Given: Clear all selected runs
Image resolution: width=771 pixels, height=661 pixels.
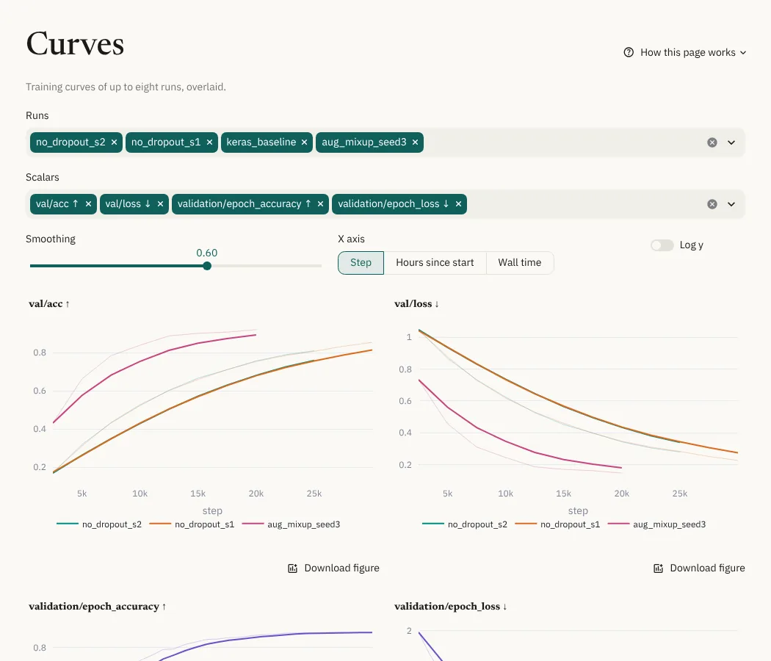Looking at the screenshot, I should click(x=712, y=142).
